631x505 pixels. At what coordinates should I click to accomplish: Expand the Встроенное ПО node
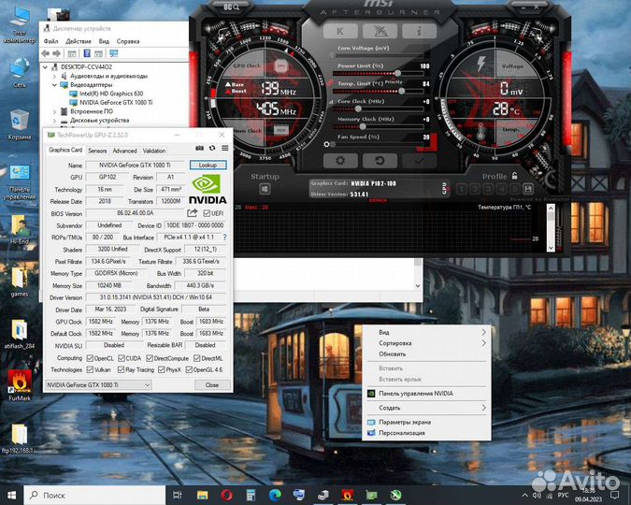(55, 111)
